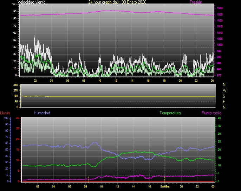
Task: Click the 12 hour tick on wind graph
Action: 116,81
